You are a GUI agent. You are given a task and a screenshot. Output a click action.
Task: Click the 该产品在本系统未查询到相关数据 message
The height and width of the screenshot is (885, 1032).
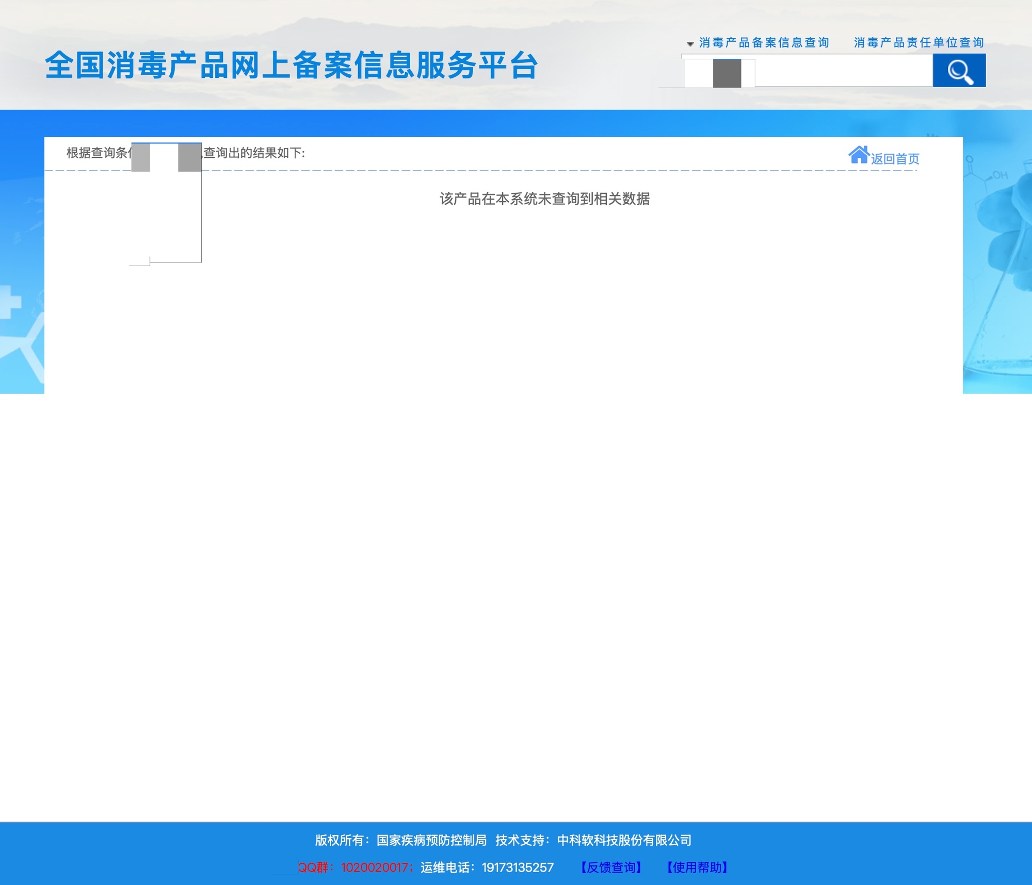[x=544, y=199]
